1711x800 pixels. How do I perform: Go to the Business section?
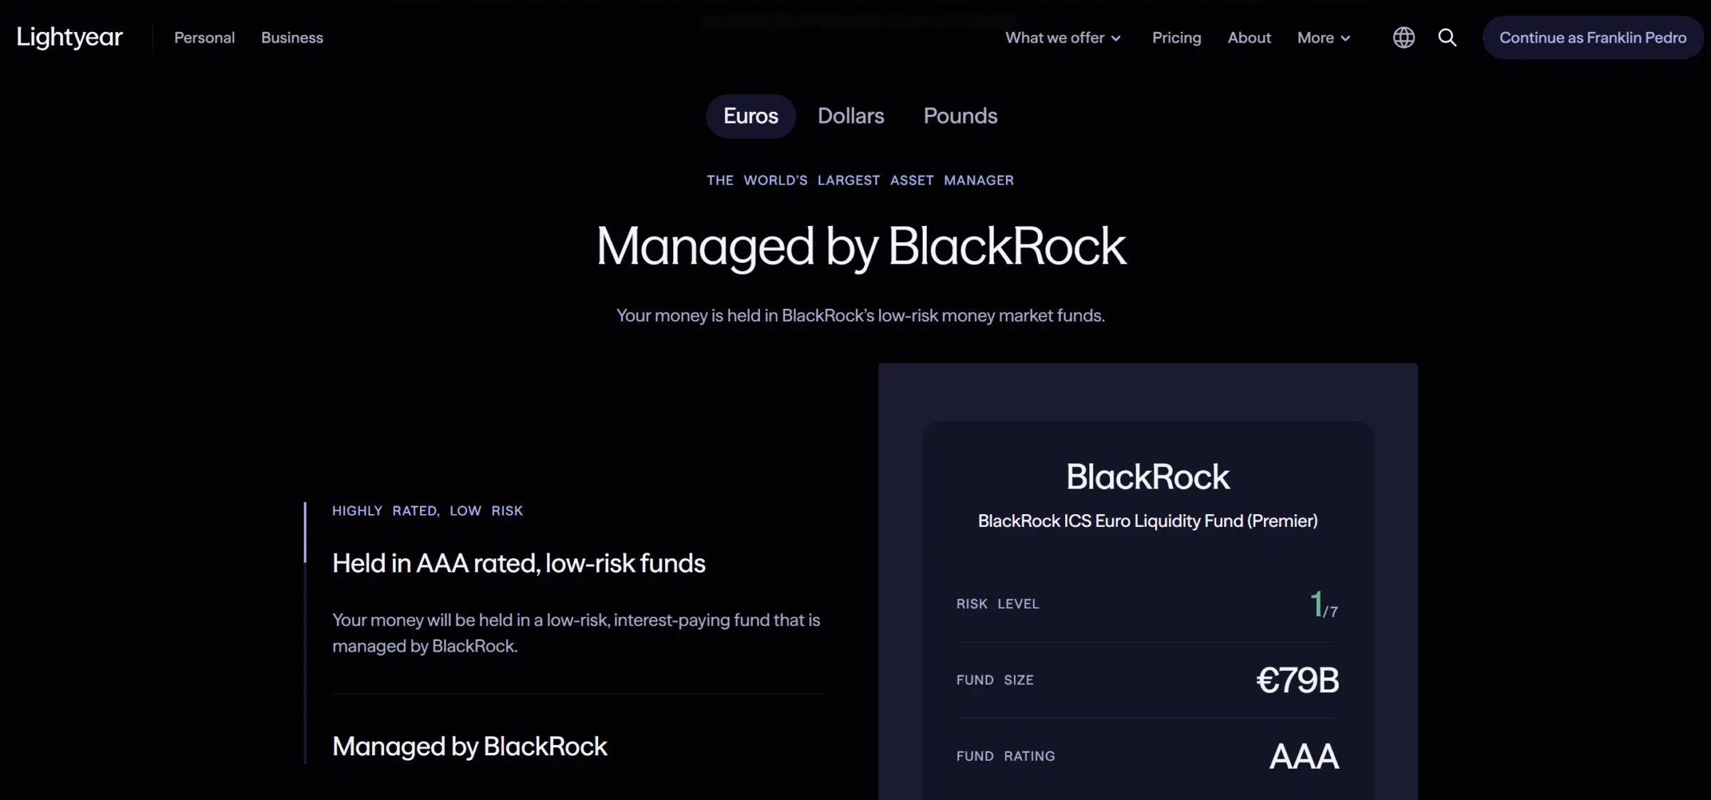[292, 38]
